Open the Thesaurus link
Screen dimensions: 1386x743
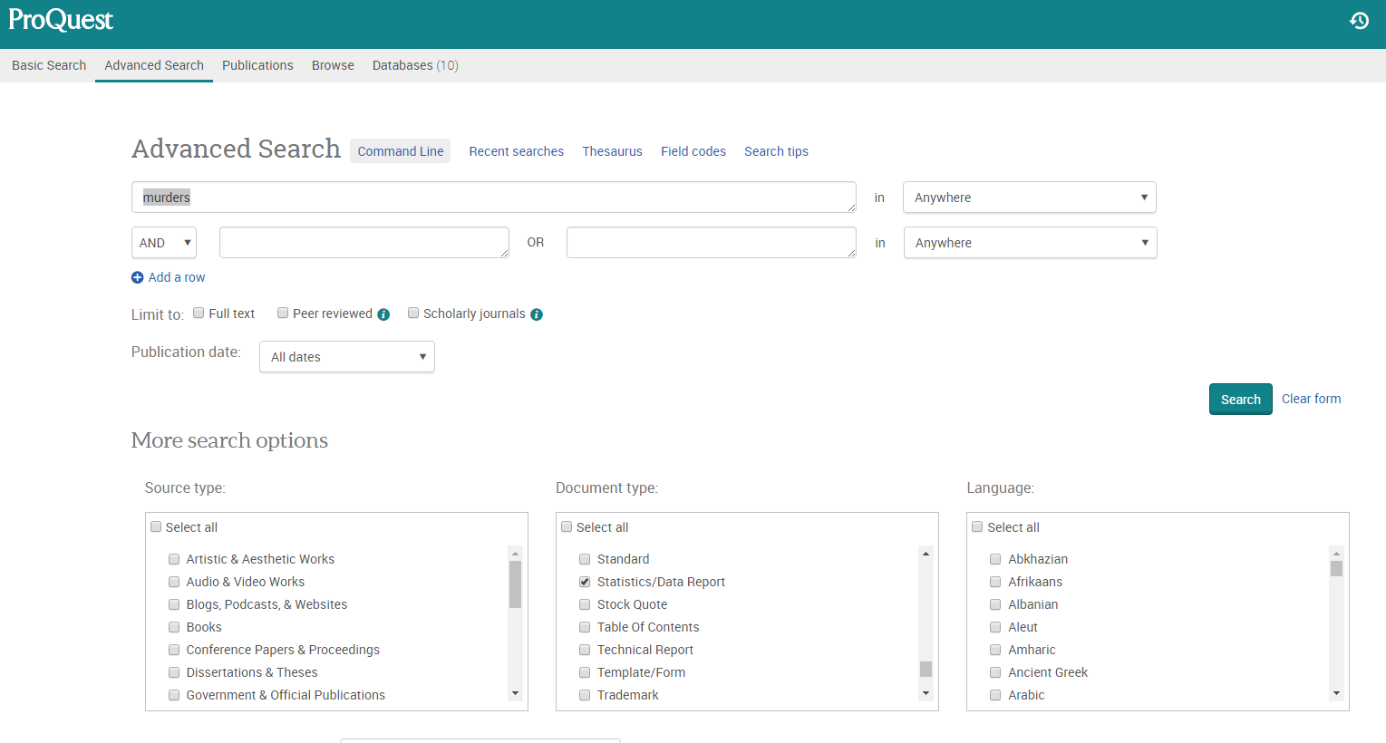pos(612,151)
